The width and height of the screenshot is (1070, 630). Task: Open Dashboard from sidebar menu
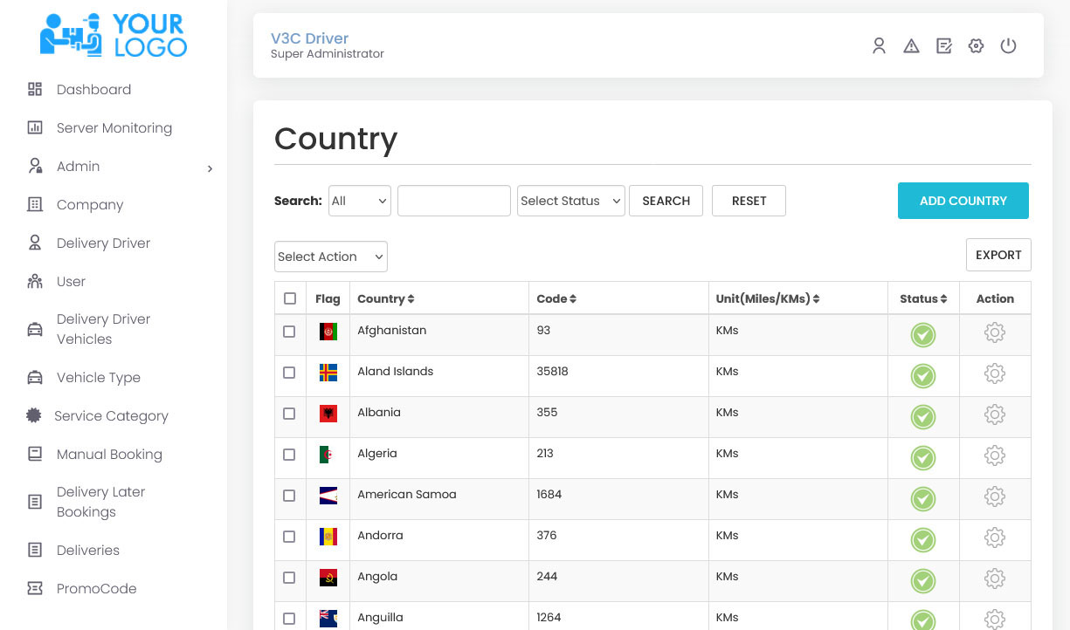click(93, 89)
